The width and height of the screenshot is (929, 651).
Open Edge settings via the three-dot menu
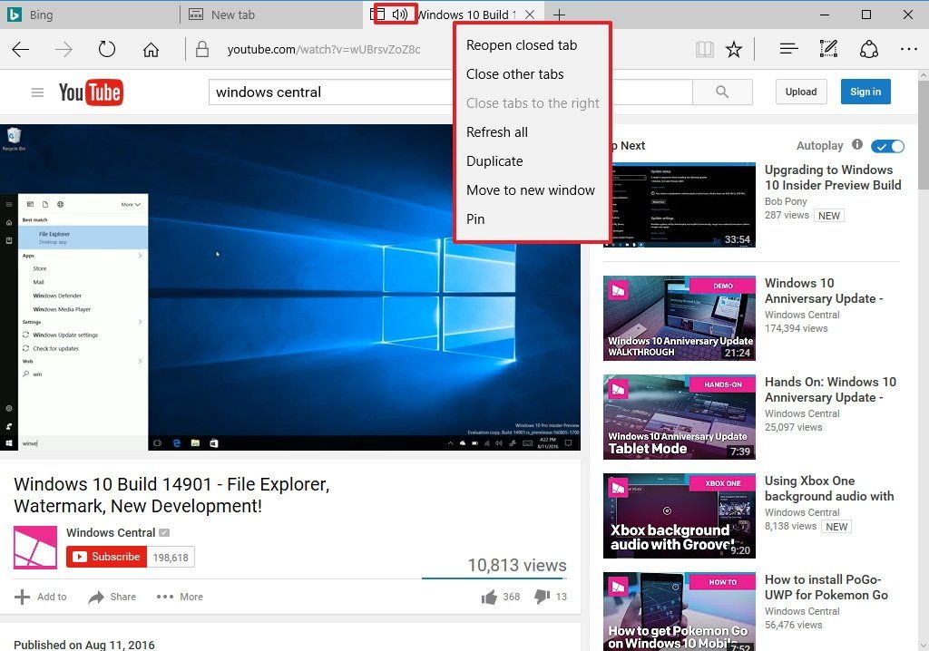908,49
